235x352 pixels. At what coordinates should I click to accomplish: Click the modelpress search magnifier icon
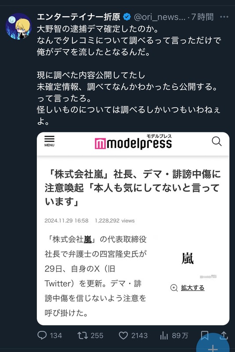pos(217,141)
